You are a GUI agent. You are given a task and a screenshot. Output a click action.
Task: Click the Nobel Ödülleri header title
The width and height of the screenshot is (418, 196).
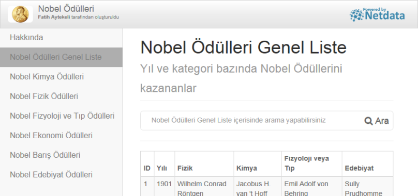coord(66,9)
